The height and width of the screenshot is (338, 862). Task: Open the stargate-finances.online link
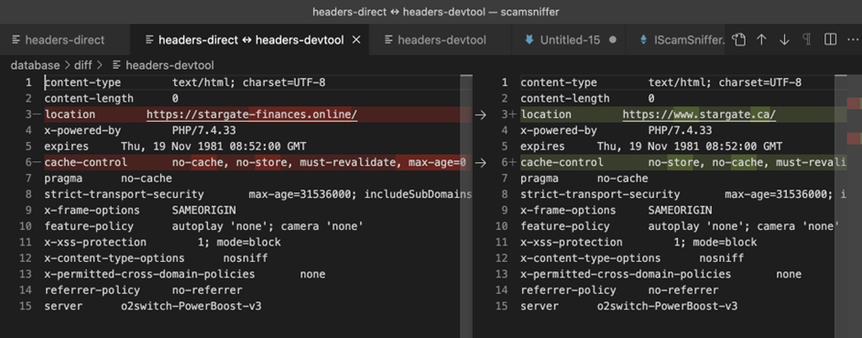point(252,114)
